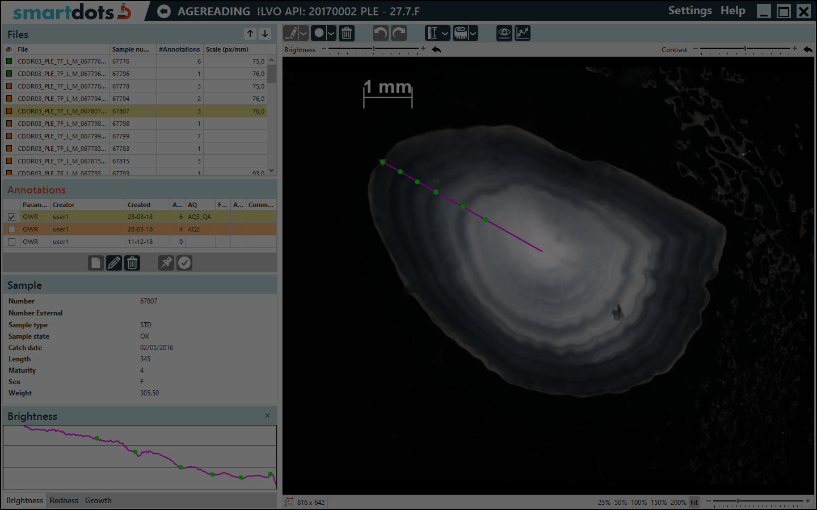The width and height of the screenshot is (817, 510).
Task: Click the redo arrow in the toolbar
Action: tap(399, 33)
